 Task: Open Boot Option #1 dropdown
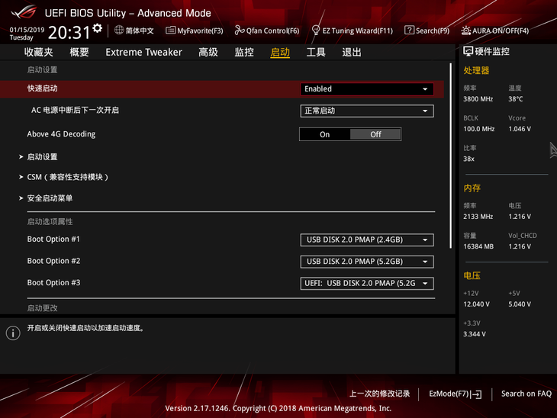(x=367, y=240)
